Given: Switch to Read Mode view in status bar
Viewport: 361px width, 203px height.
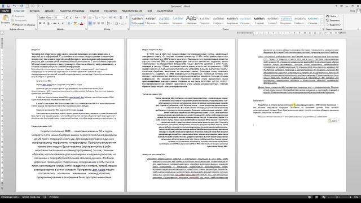Looking at the screenshot, I should (x=310, y=197).
